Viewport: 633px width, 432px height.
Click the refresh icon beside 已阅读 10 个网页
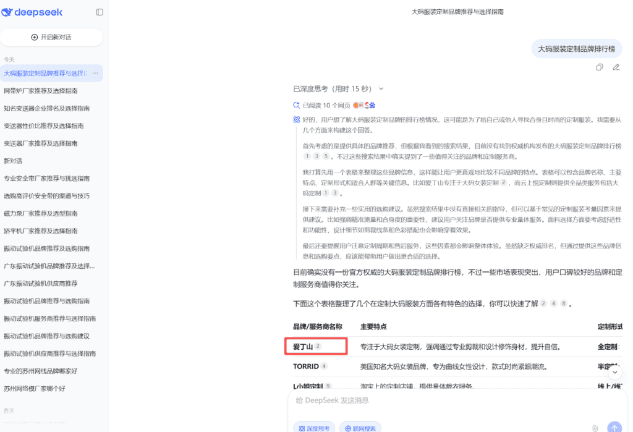[x=296, y=106]
